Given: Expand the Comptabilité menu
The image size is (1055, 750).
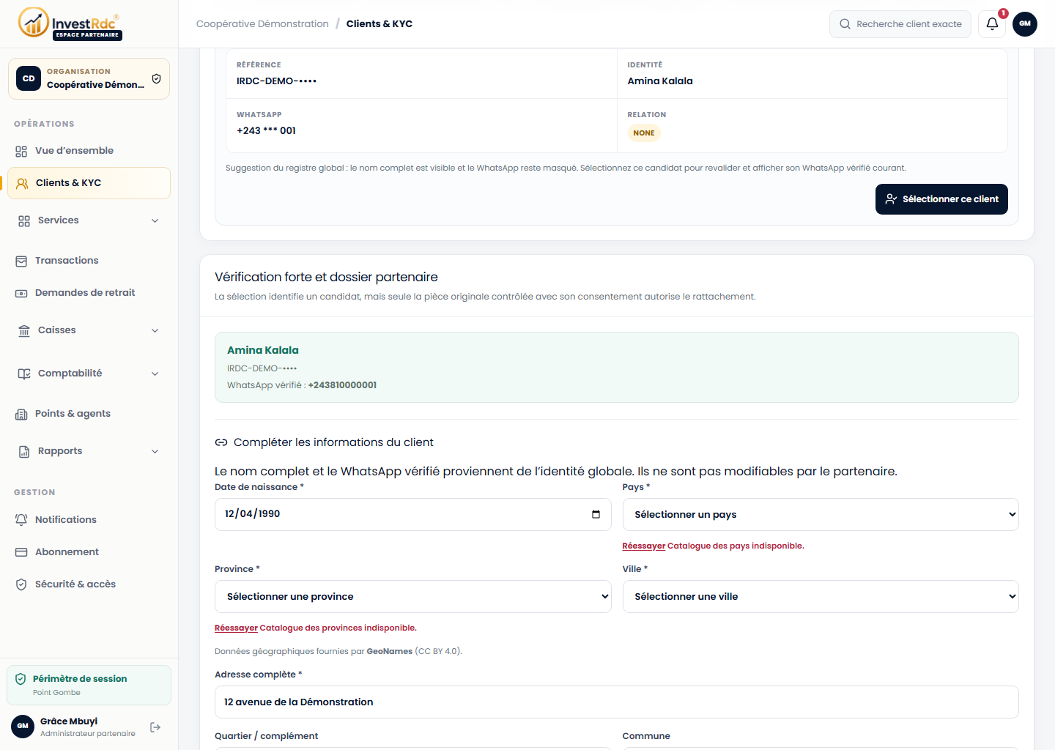Looking at the screenshot, I should pos(89,374).
